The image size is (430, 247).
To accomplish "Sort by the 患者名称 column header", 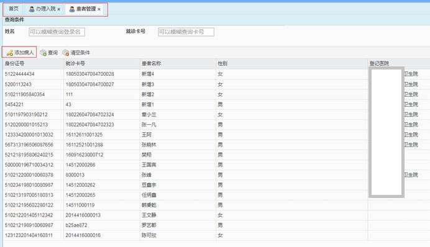I will [151, 63].
